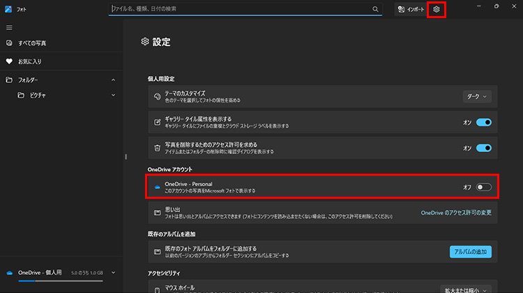
Task: Click the アルバムの追加 button
Action: (x=471, y=251)
